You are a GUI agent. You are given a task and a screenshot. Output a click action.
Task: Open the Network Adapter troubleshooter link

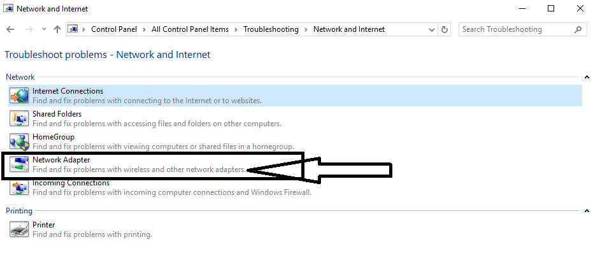pyautogui.click(x=61, y=160)
